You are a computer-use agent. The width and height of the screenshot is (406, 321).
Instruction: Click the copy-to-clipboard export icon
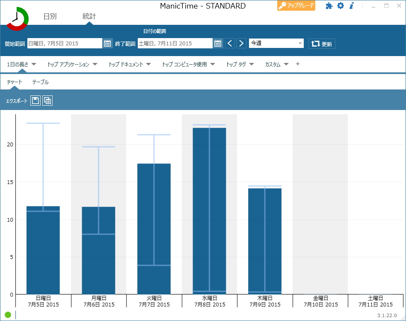[x=47, y=100]
